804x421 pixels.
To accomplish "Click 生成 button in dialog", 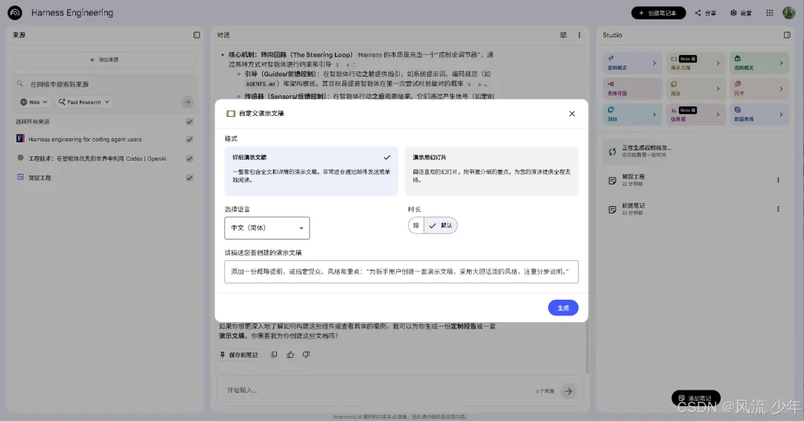I will click(563, 308).
